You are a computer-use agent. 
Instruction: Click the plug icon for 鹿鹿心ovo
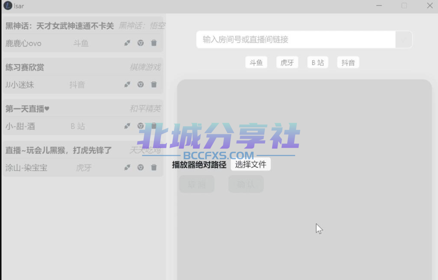click(x=127, y=43)
